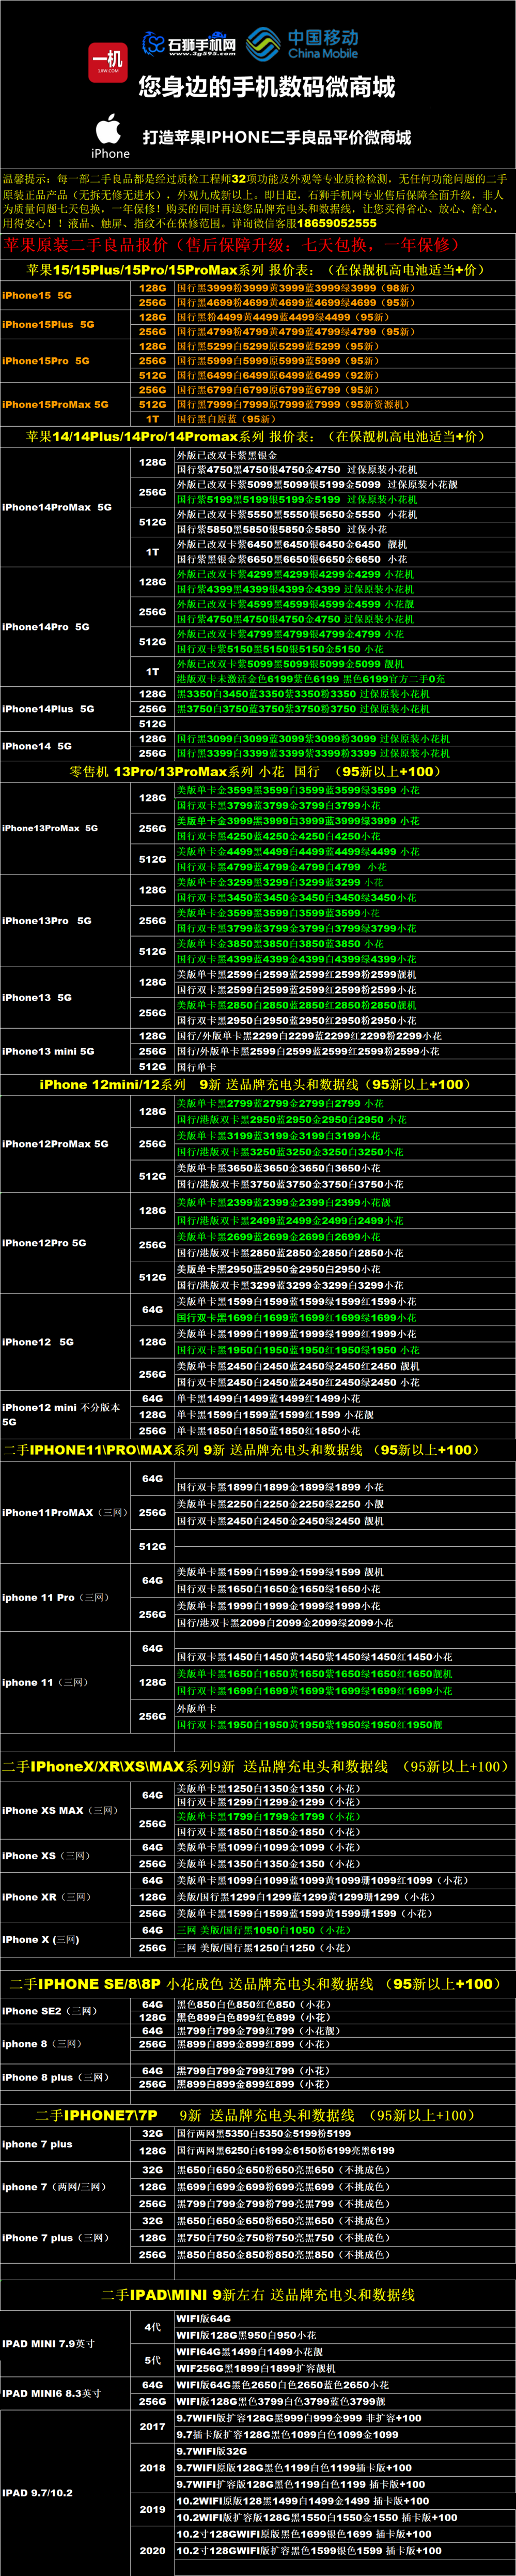This screenshot has height=2576, width=516.
Task: Click the 二手IPAD\MINI section heading
Action: [x=258, y=2295]
